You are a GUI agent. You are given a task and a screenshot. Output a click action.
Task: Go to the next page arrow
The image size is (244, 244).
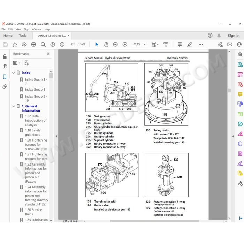(62, 45)
